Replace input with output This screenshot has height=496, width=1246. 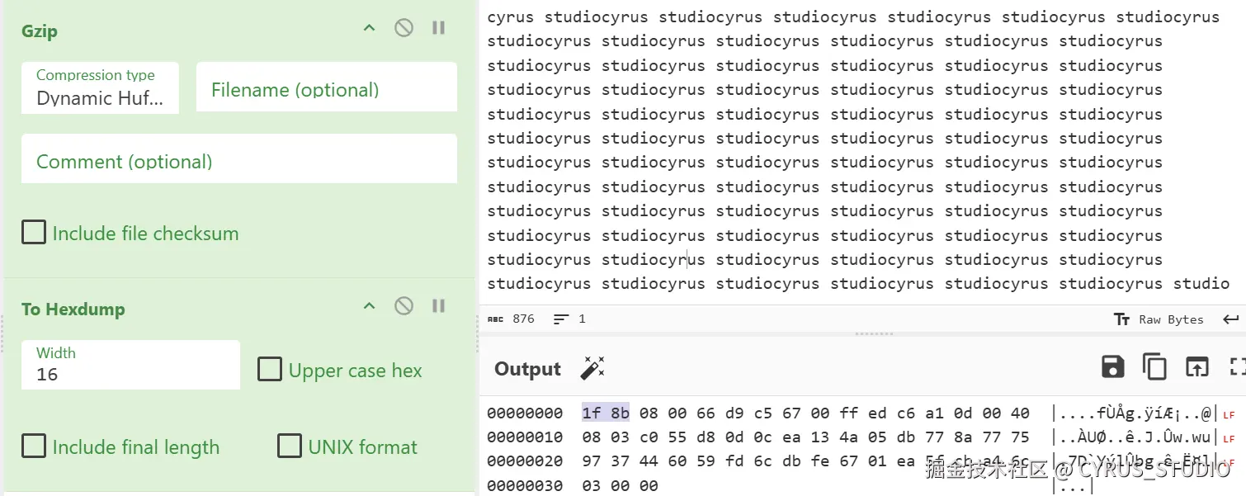click(1196, 367)
